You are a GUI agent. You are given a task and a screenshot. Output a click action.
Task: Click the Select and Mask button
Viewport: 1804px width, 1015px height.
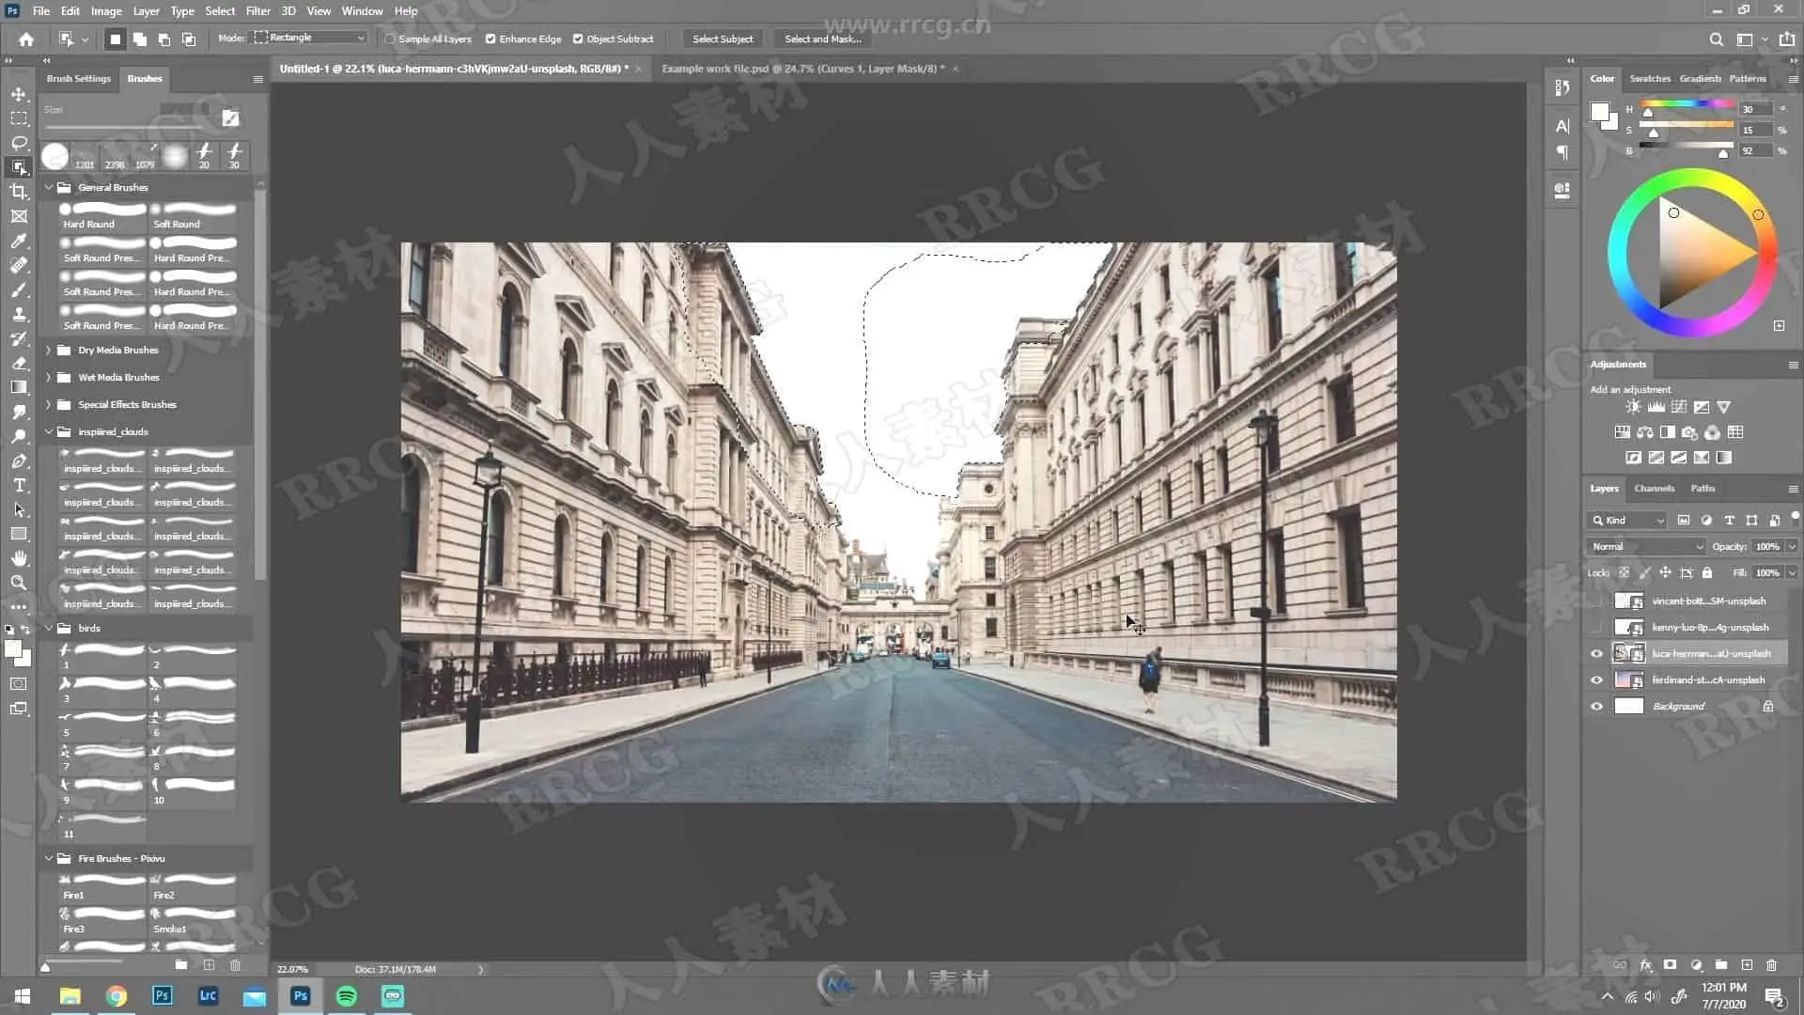(x=822, y=39)
